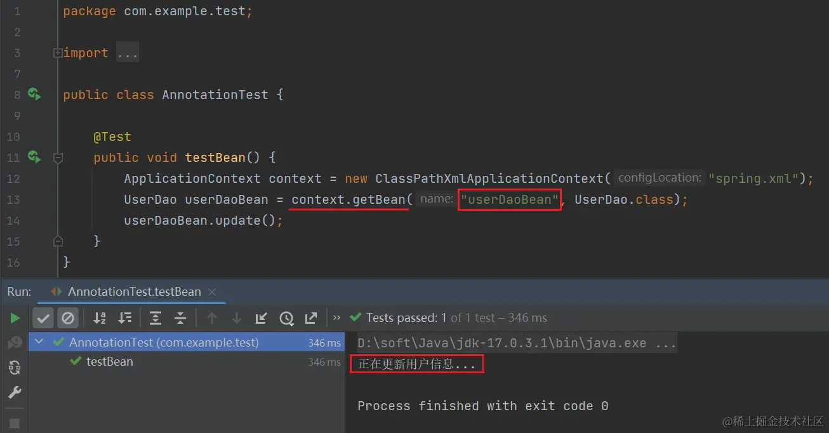Click ClassPathXmlApplicationContext constructor call

tap(489, 178)
